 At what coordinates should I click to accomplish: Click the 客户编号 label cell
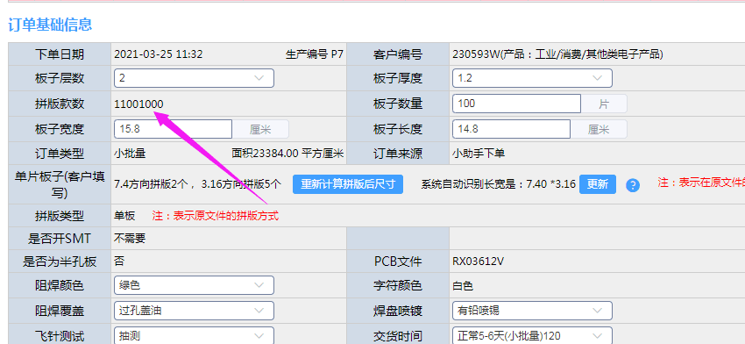coord(398,54)
